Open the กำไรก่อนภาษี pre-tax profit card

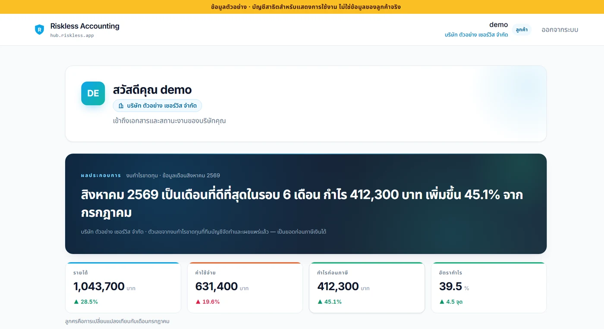(367, 288)
